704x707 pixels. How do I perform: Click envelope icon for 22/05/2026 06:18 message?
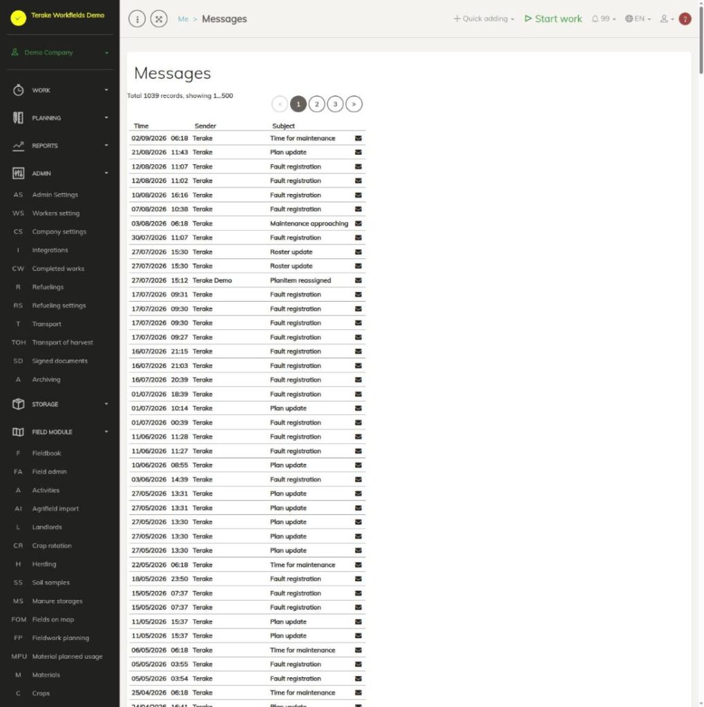point(359,565)
